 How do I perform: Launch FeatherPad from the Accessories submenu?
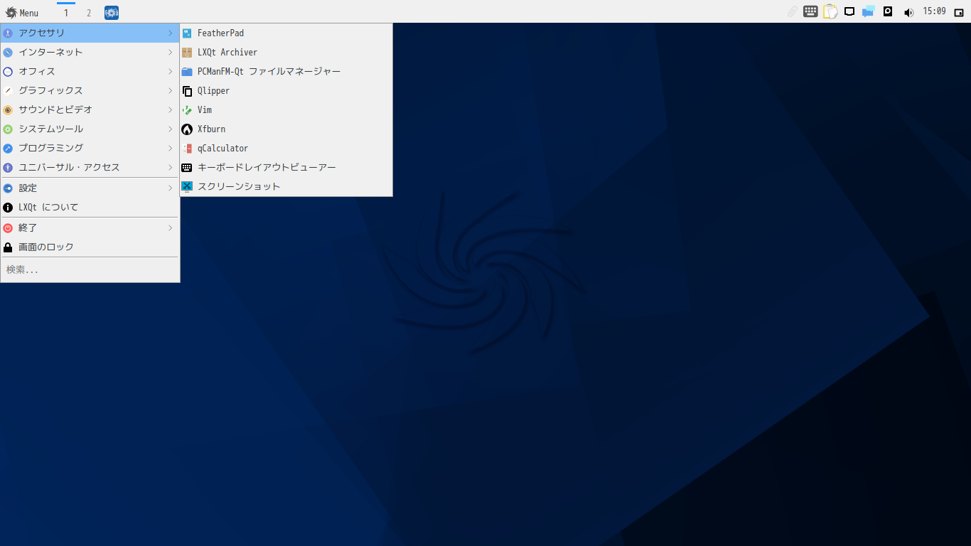[286, 33]
